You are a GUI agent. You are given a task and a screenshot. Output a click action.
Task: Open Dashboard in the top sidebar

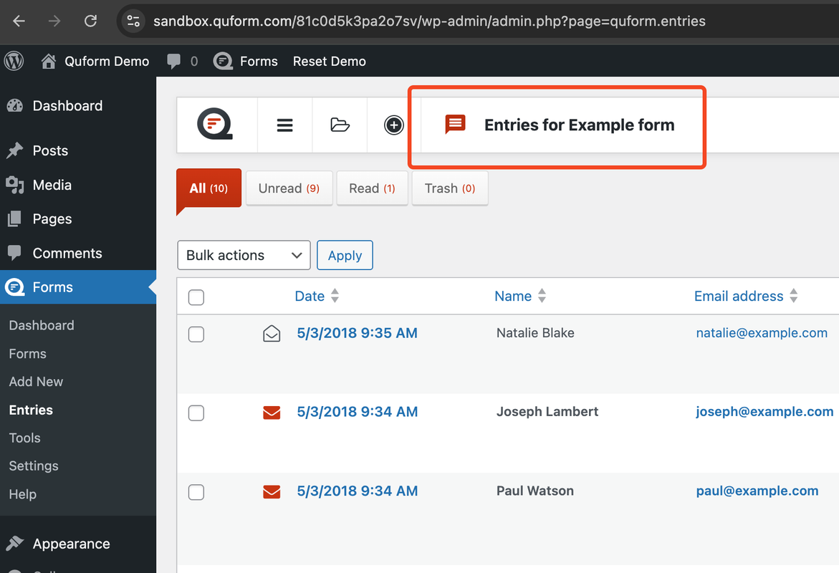click(67, 105)
